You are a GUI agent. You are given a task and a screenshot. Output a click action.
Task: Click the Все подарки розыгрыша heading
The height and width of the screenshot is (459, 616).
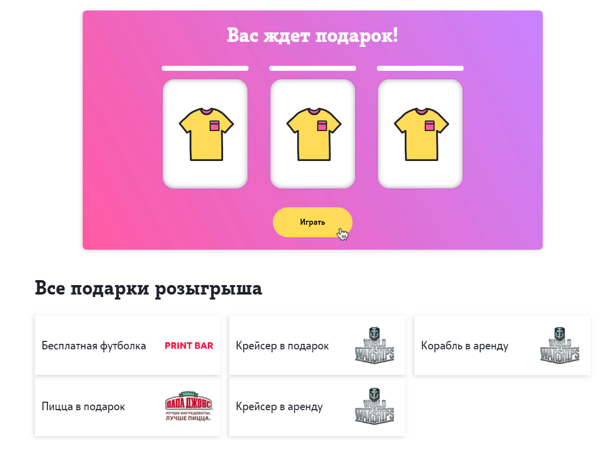pyautogui.click(x=148, y=289)
